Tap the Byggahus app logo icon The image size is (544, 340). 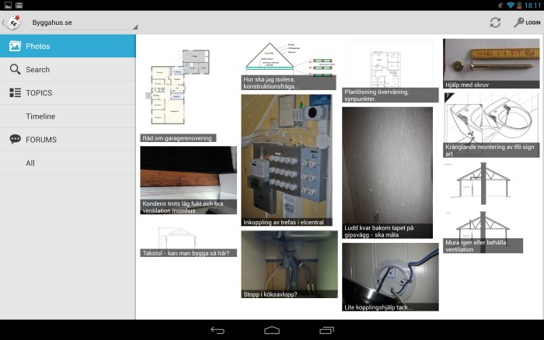[14, 23]
